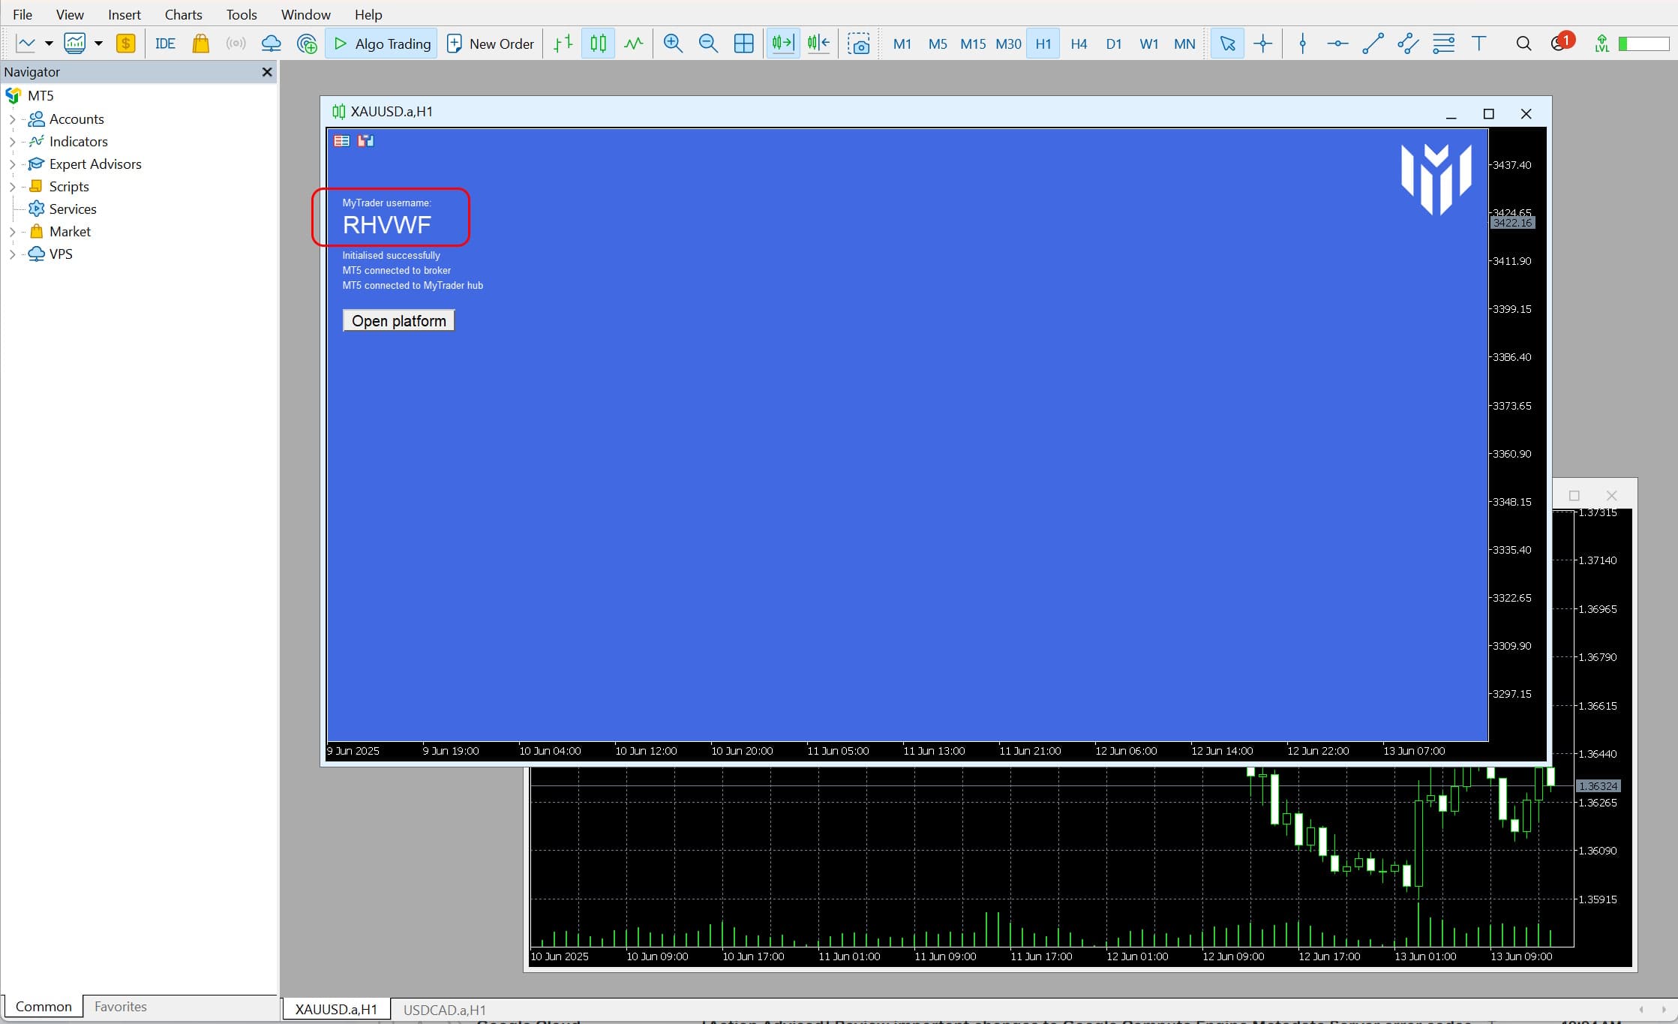Activate the crosshair tool

coord(1263,44)
